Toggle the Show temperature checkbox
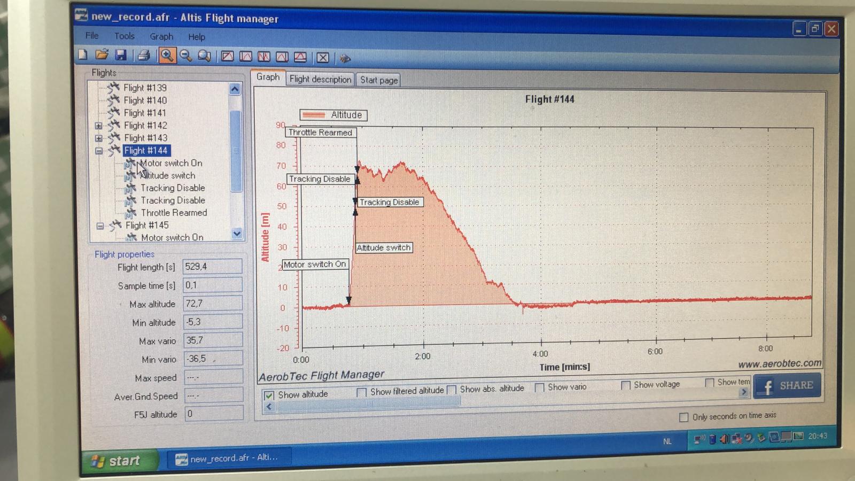Viewport: 855px width, 481px height. [x=709, y=383]
